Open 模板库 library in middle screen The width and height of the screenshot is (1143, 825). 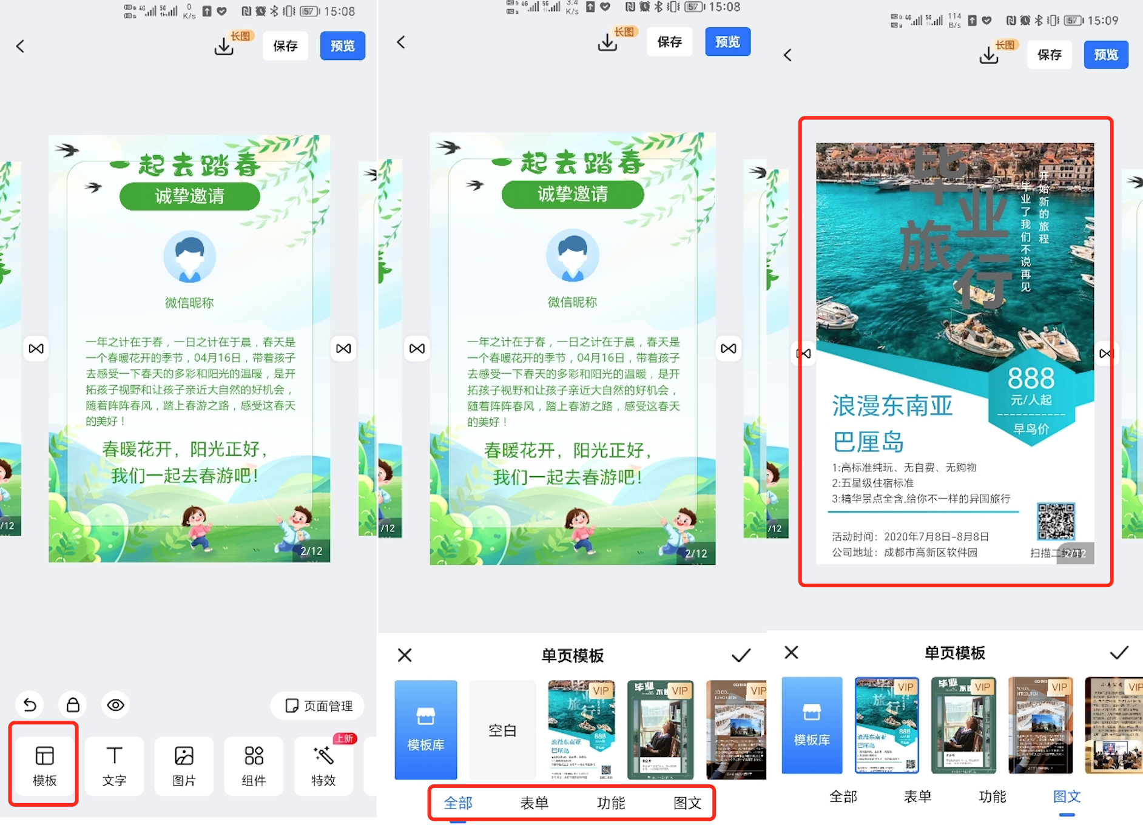pos(425,730)
